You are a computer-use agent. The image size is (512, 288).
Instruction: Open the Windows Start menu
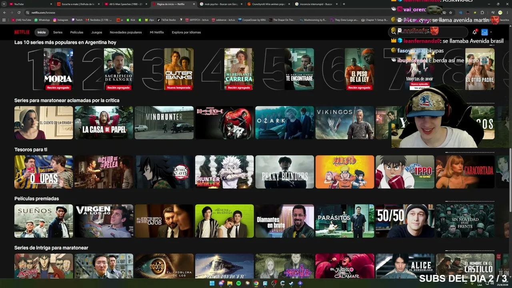point(212,283)
